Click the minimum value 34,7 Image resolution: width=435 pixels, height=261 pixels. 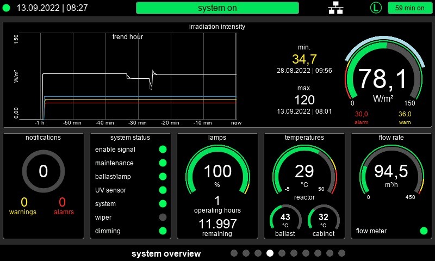click(304, 59)
